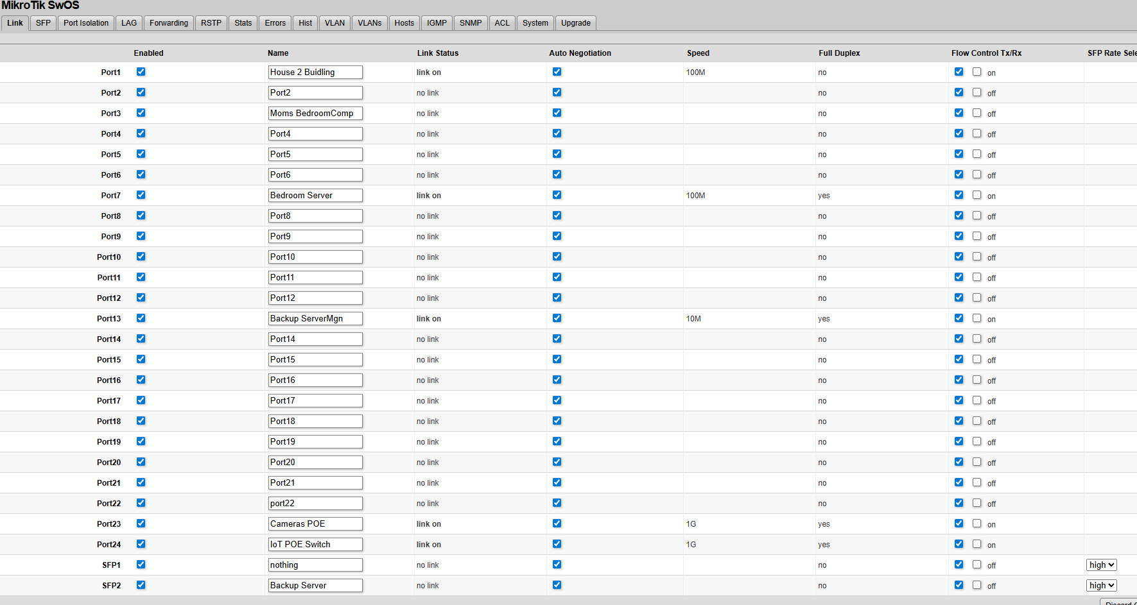Check Flow Control Rx on Port20
1137x605 pixels.
977,462
